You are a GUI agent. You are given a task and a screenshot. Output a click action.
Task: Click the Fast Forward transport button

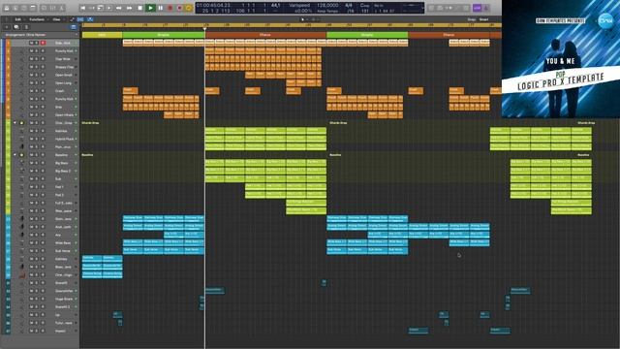click(129, 8)
